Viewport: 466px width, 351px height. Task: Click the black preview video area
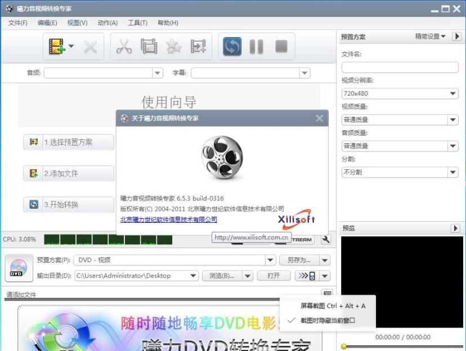point(402,282)
